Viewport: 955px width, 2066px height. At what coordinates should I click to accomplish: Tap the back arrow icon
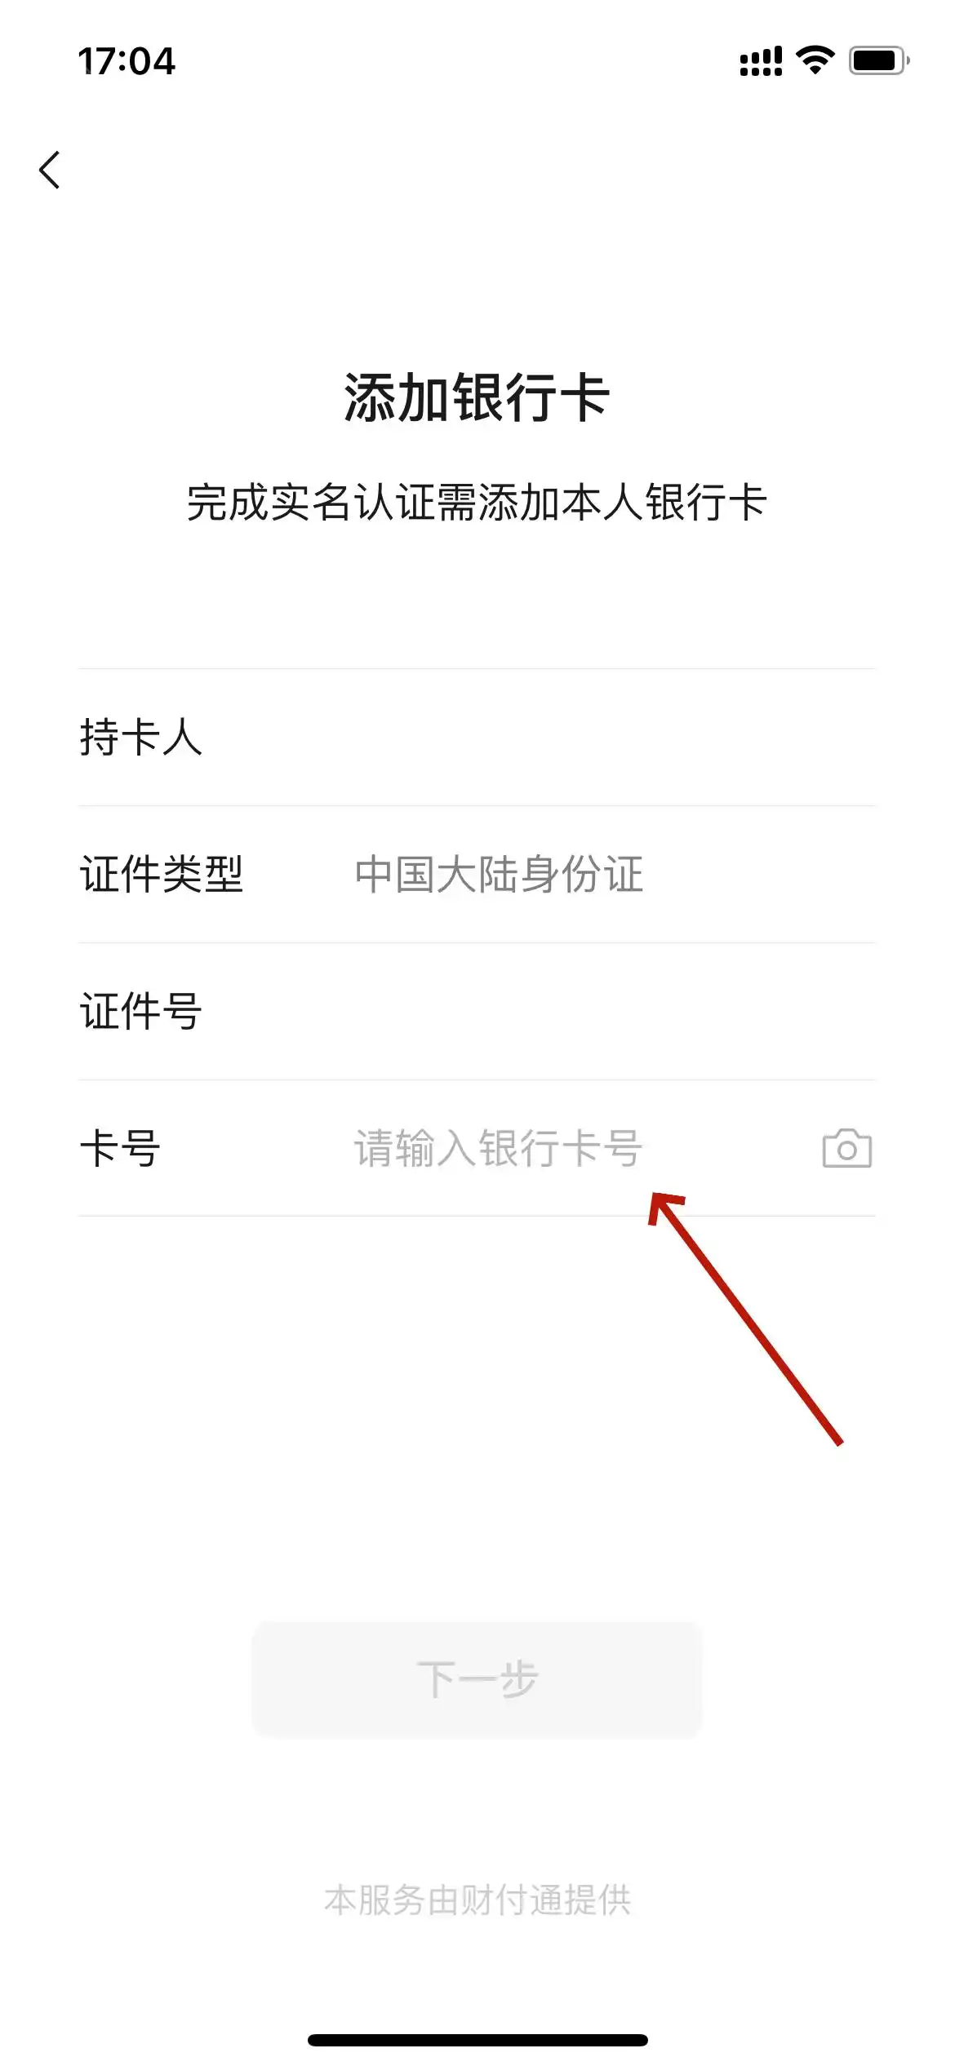pyautogui.click(x=50, y=170)
